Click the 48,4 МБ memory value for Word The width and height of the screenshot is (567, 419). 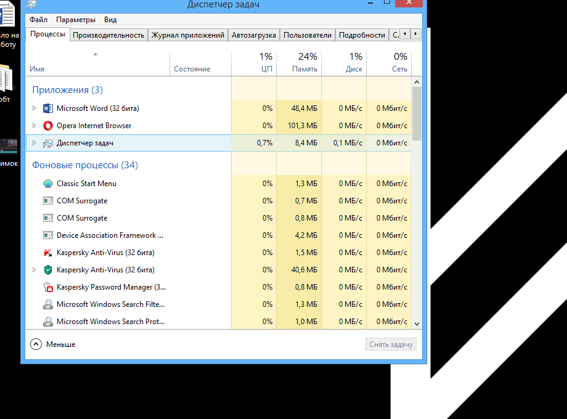(x=304, y=108)
